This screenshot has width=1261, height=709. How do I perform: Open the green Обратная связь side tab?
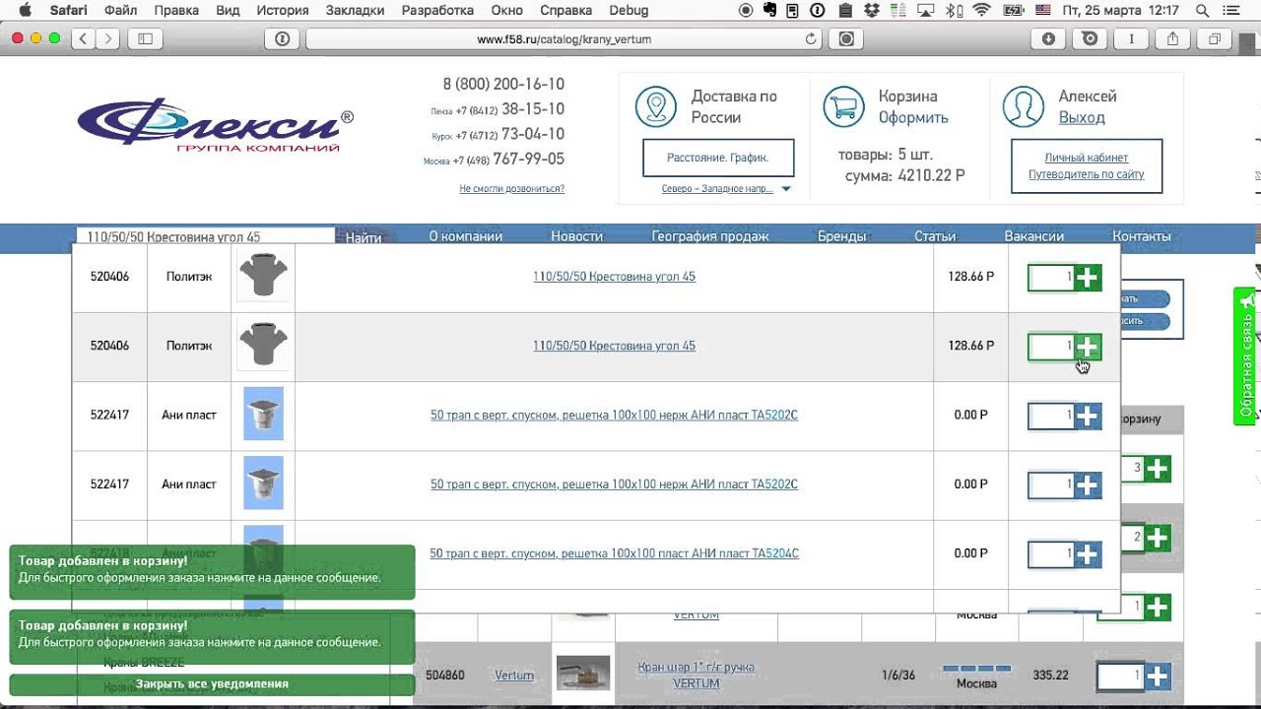[x=1246, y=356]
